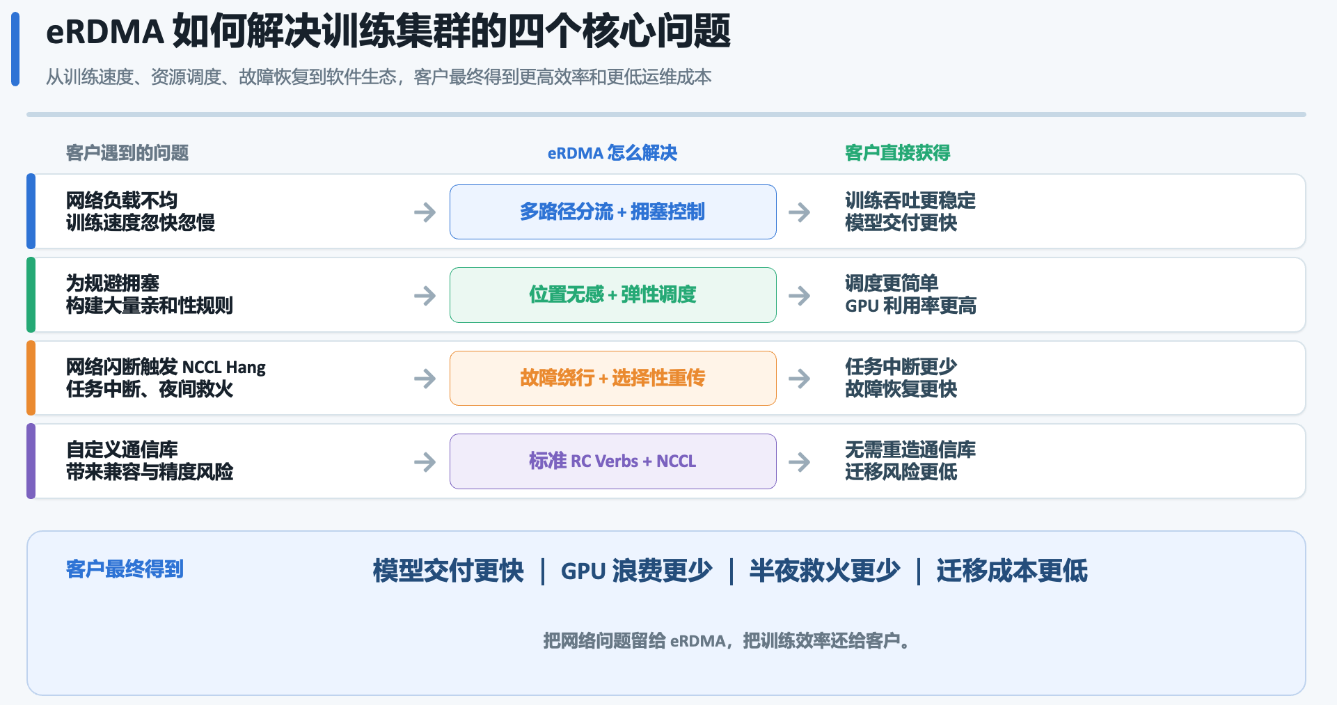The width and height of the screenshot is (1337, 705).
Task: Click the purple box '标准 RC Verbs + NCCL'
Action: 613,461
